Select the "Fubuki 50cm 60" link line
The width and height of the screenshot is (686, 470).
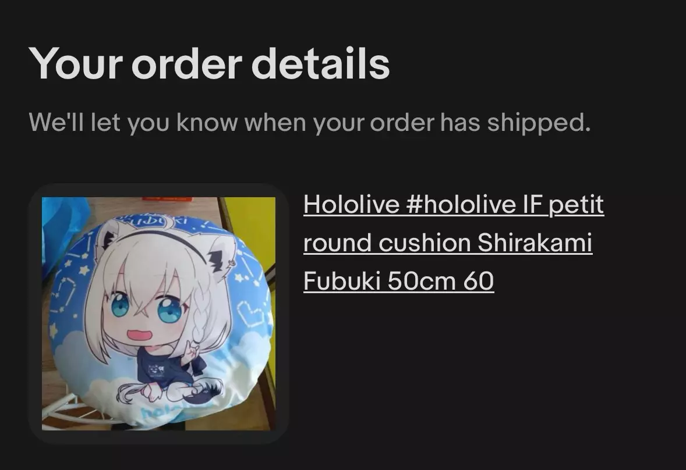click(398, 281)
